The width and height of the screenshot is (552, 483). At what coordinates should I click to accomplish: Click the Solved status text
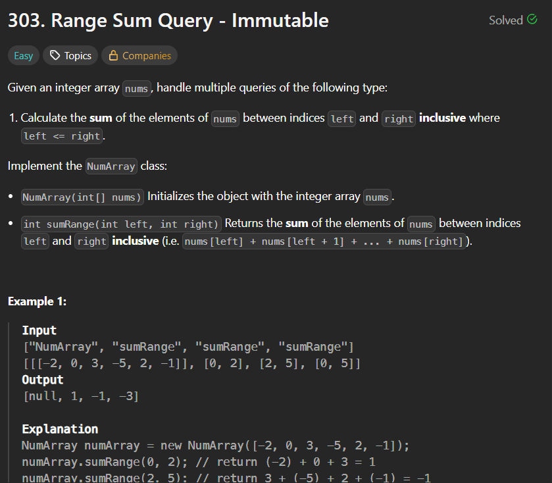[x=505, y=20]
